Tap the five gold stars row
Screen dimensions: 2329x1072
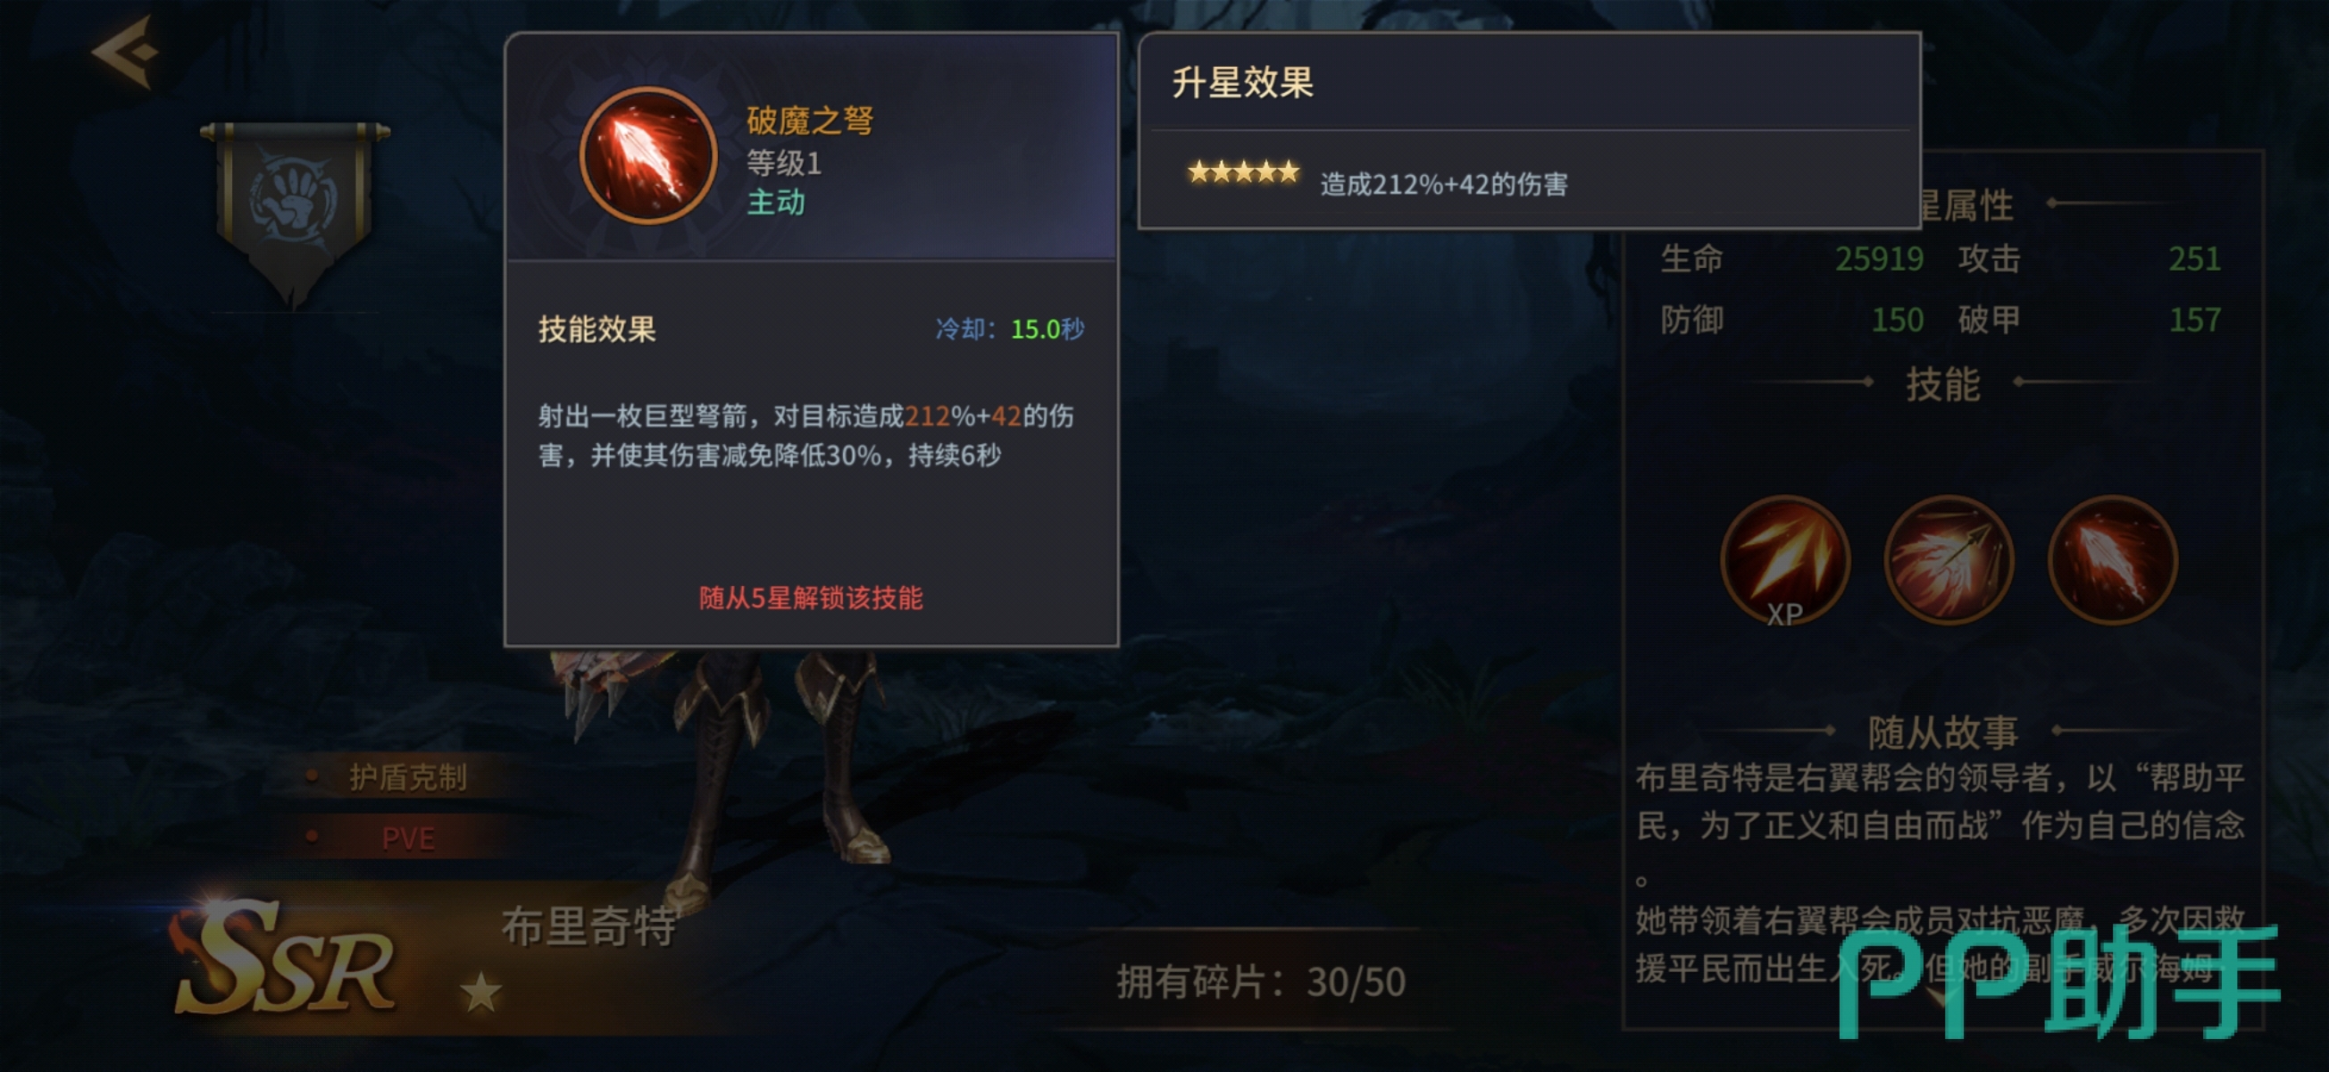[x=1243, y=172]
